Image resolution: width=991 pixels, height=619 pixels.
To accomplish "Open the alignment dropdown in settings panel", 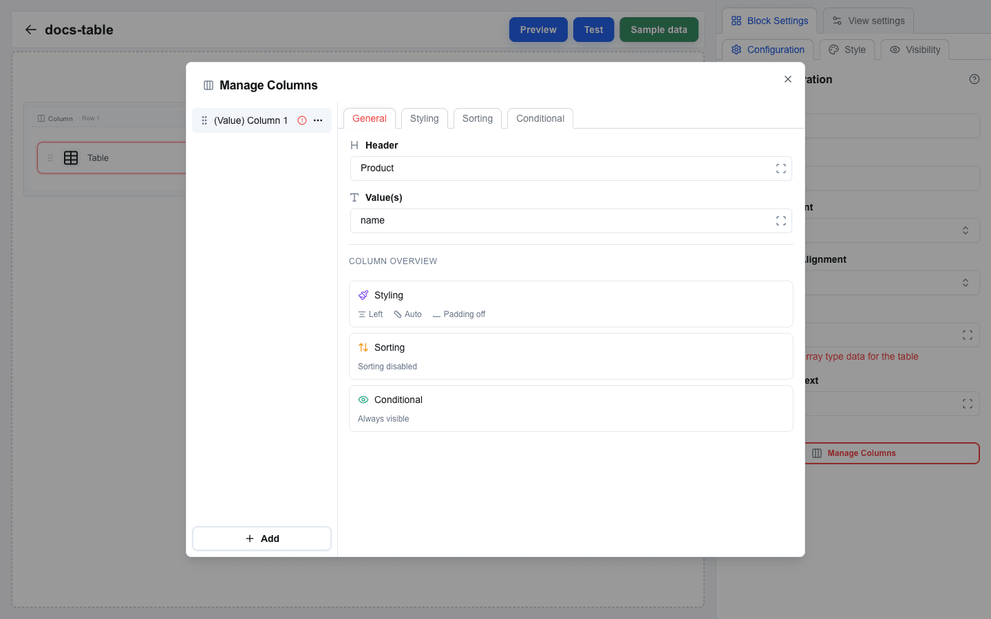I will [x=892, y=283].
